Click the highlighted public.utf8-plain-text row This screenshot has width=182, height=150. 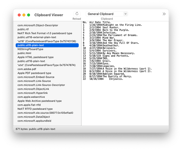(x=47, y=45)
